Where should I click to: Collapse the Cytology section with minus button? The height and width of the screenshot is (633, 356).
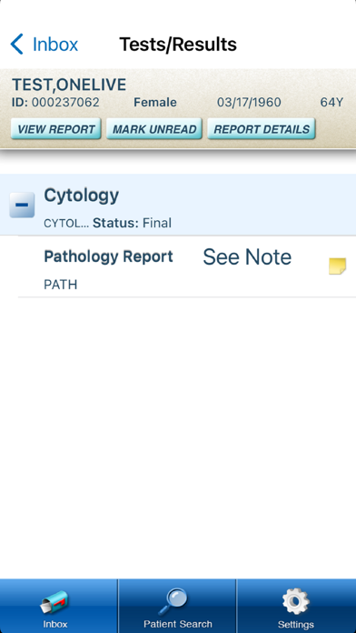point(22,205)
